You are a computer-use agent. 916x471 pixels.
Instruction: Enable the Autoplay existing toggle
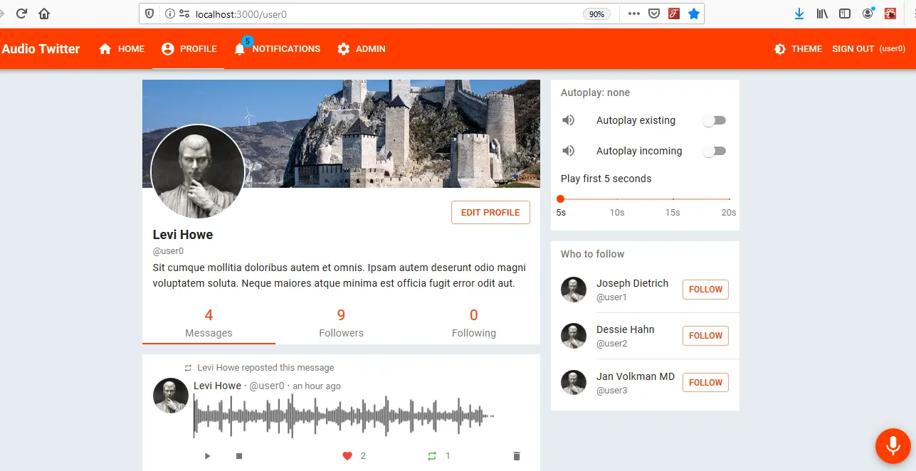point(714,120)
